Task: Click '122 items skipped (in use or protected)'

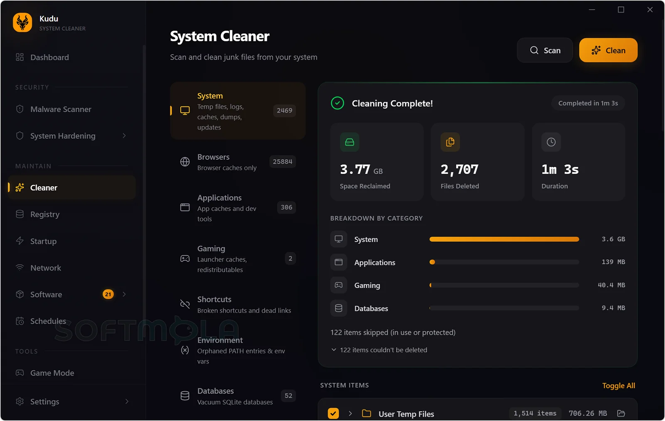Action: click(393, 332)
